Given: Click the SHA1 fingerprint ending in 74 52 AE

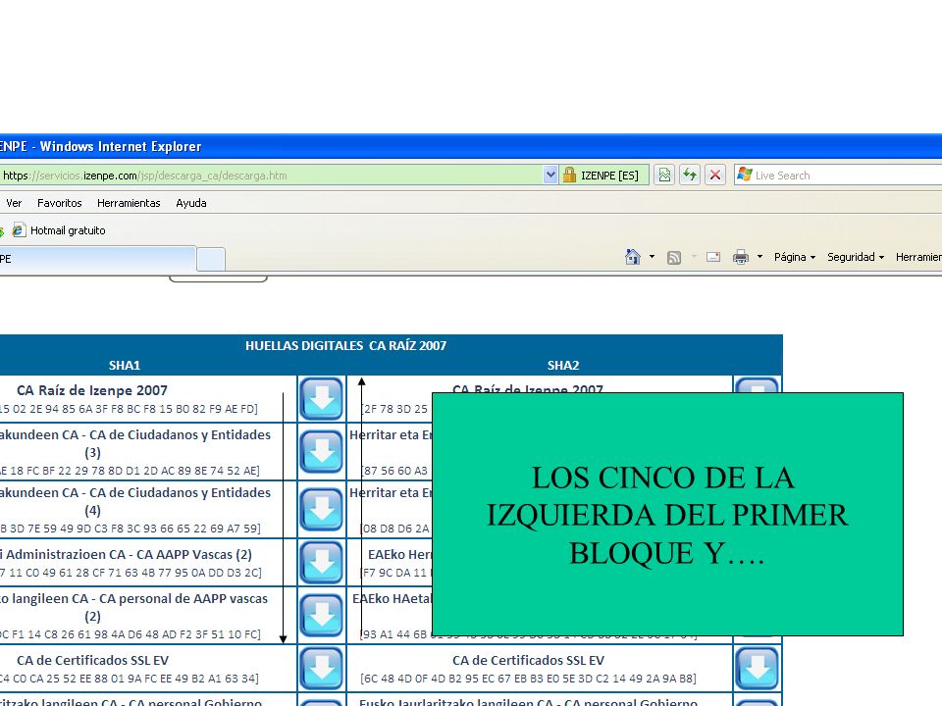Looking at the screenshot, I should (x=130, y=471).
